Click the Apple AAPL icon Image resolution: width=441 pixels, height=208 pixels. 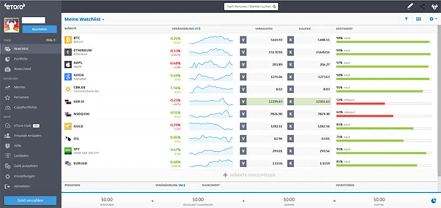pyautogui.click(x=68, y=65)
